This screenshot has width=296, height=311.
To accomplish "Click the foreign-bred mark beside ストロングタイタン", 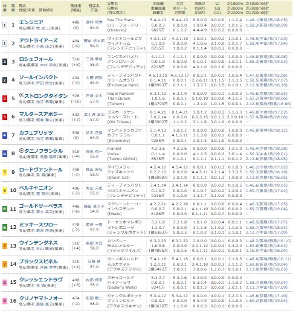I will pyautogui.click(x=21, y=95).
